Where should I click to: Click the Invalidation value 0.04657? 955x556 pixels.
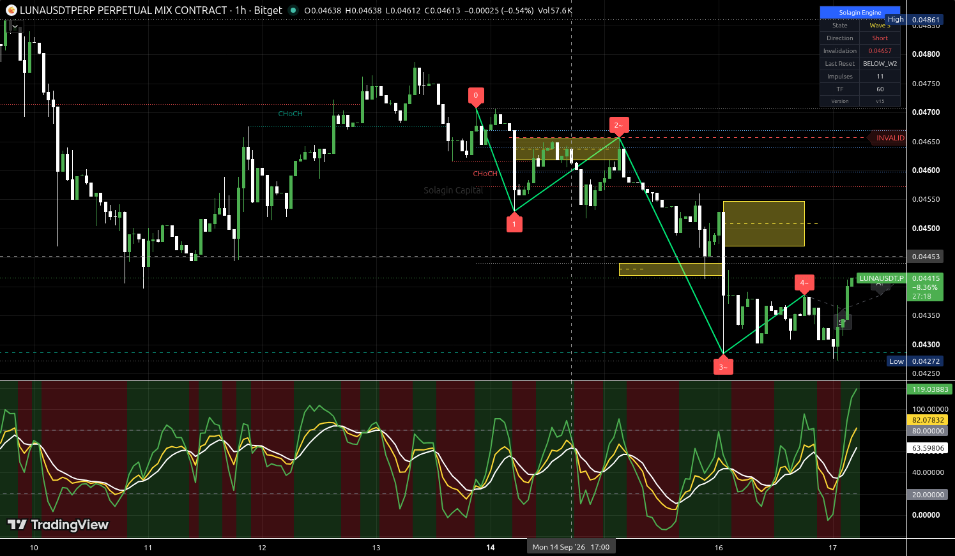tap(880, 51)
